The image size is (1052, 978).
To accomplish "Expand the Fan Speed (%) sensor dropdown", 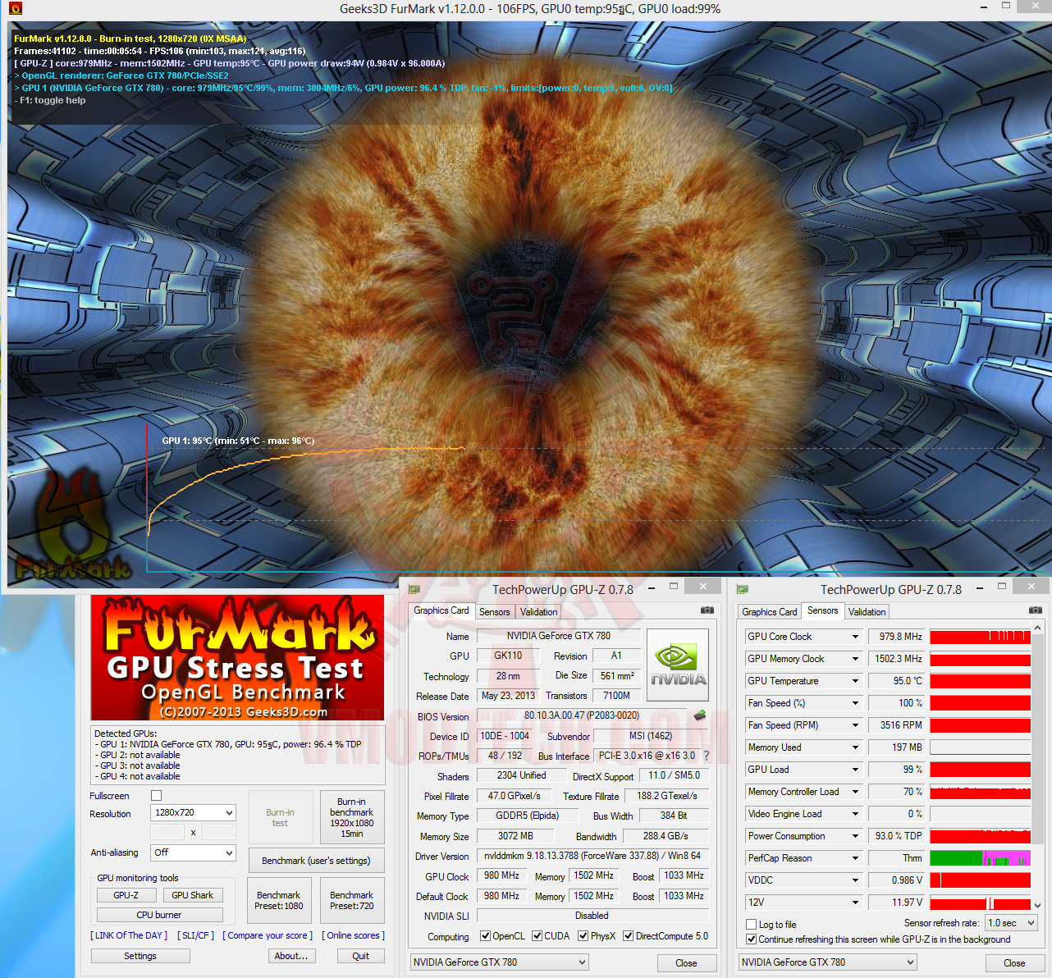I will pyautogui.click(x=855, y=703).
